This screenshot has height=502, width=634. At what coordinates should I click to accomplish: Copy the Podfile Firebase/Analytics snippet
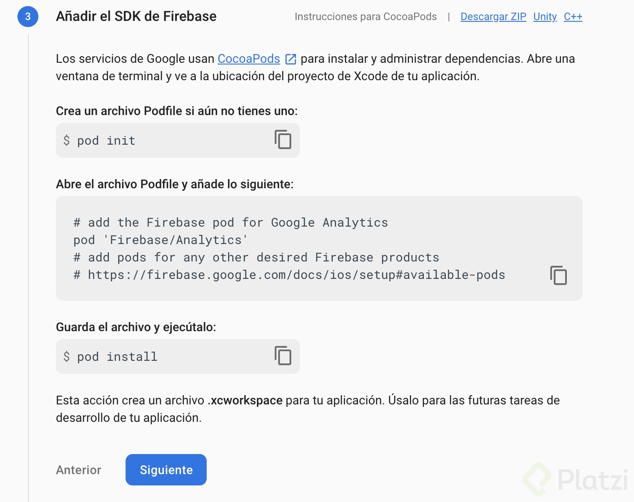[x=559, y=275]
